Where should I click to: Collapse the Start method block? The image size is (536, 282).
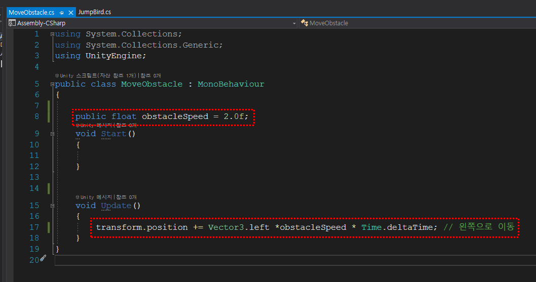(52, 134)
